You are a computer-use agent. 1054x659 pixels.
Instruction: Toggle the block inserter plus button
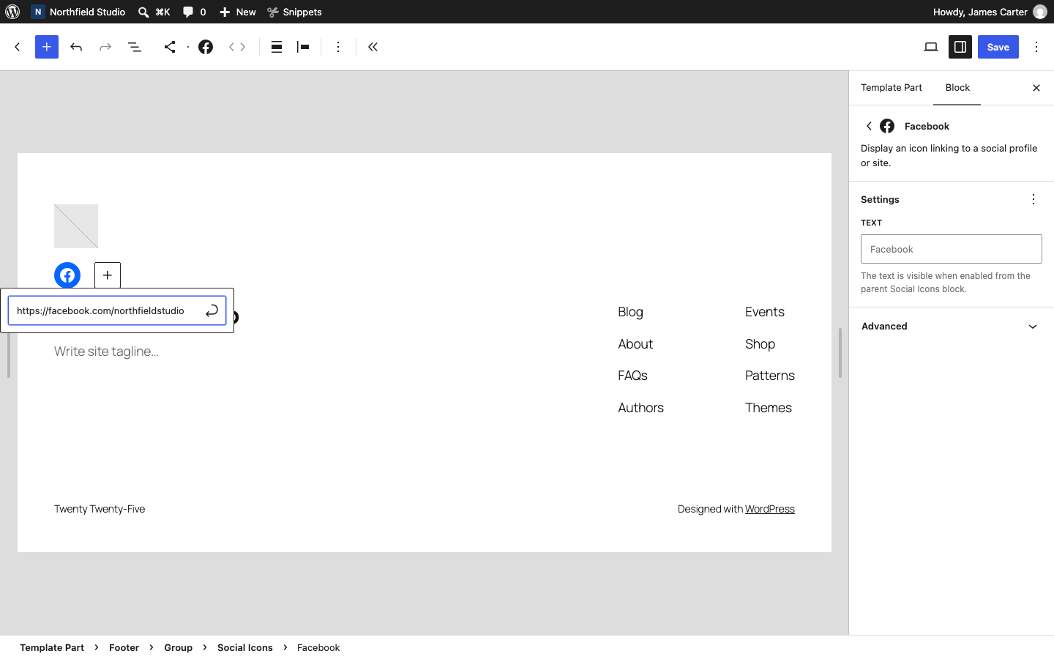(47, 47)
